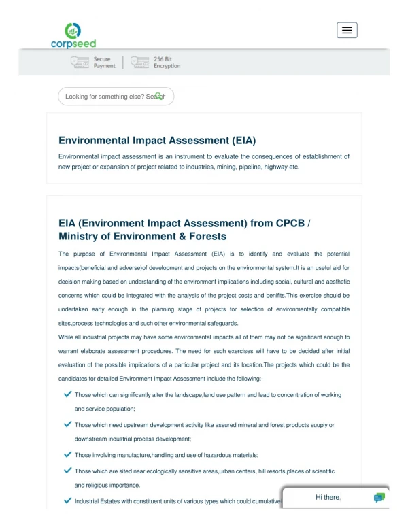Screen dimensions: 408x527
Task: Click the Secure Payment shield icon
Action: 80,62
